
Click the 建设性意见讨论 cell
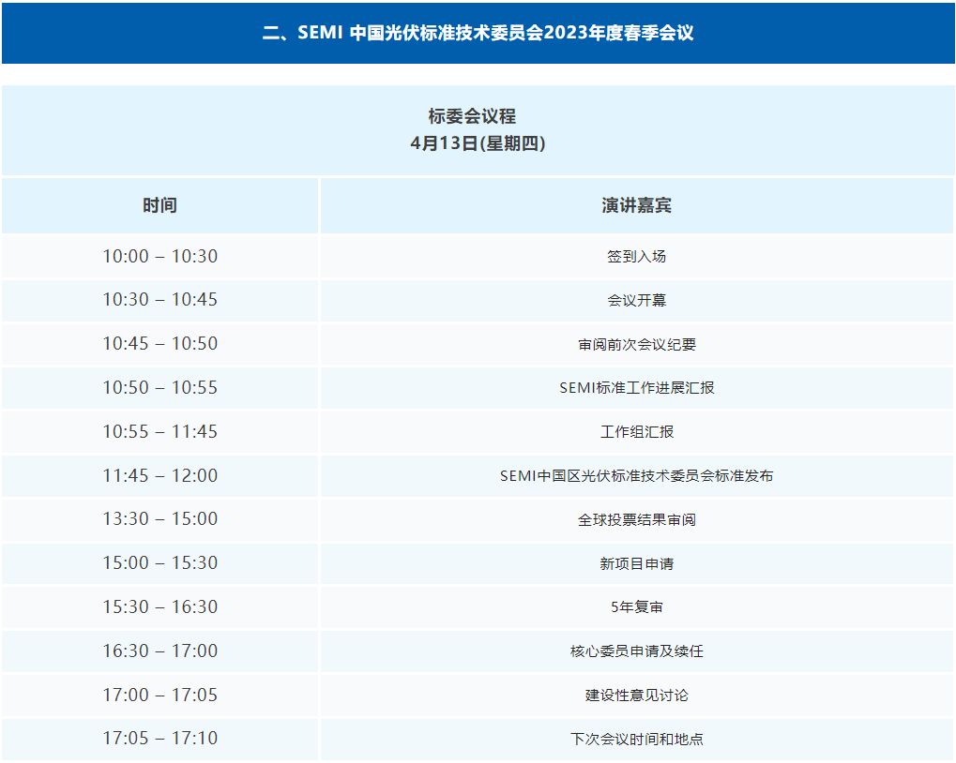(x=636, y=695)
